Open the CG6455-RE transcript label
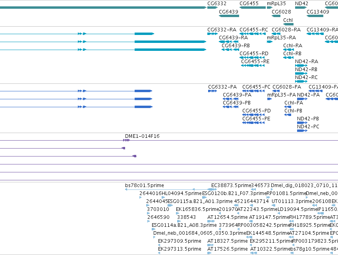The height and width of the screenshot is (255, 338). pos(255,62)
